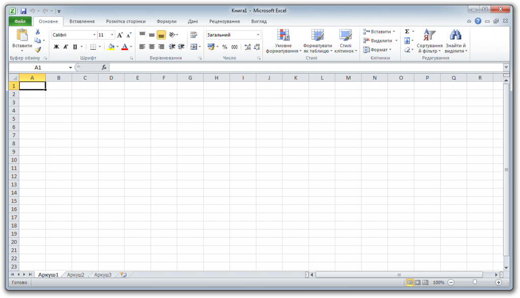Center text horizontally in the cell
Image resolution: width=520 pixels, height=298 pixels.
(x=151, y=47)
